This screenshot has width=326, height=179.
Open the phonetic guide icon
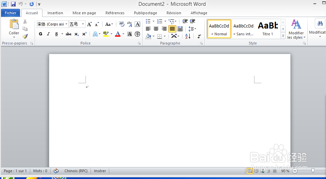click(130, 24)
